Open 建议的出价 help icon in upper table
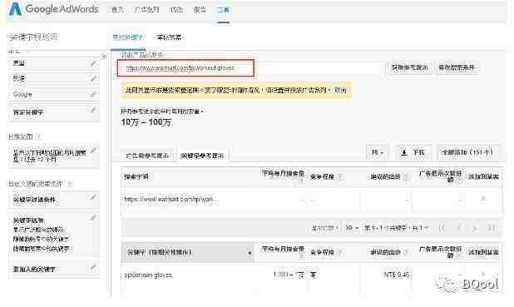The width and height of the screenshot is (514, 307). 406,177
